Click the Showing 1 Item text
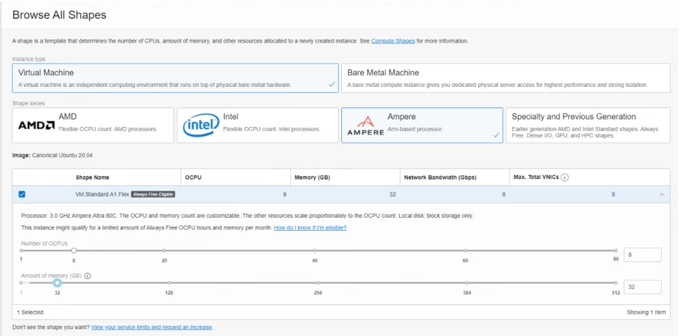Viewport: 680px width, 336px height. pos(646,312)
